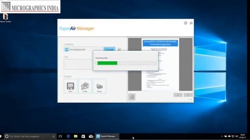
Task: Click the small icon beside Change button
Action: (119, 49)
